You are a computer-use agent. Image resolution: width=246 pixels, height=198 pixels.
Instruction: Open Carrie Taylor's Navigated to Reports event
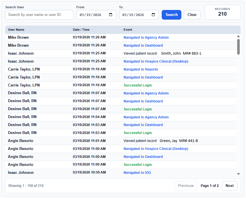click(x=141, y=69)
